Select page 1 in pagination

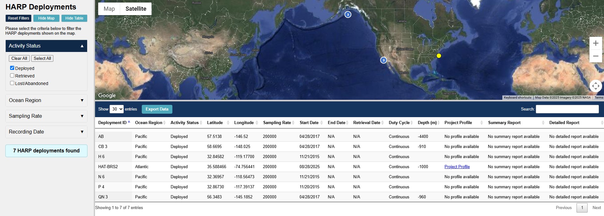[x=582, y=208]
